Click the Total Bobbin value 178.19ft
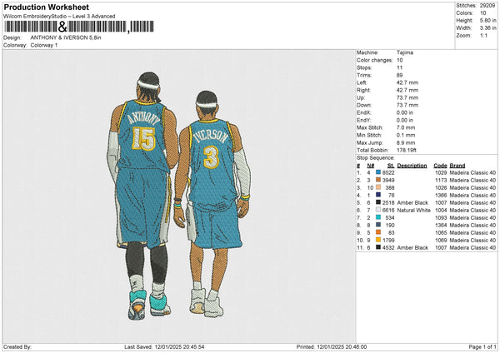Screen dimensions: 500x353 (407, 150)
